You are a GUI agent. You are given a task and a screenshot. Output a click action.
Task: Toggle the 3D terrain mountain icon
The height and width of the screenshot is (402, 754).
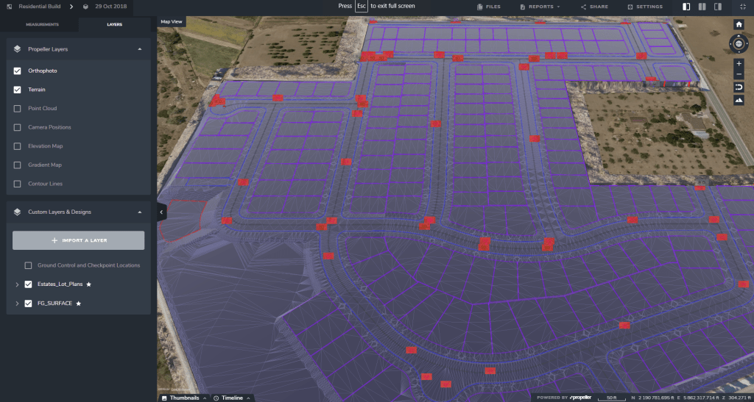[x=739, y=100]
